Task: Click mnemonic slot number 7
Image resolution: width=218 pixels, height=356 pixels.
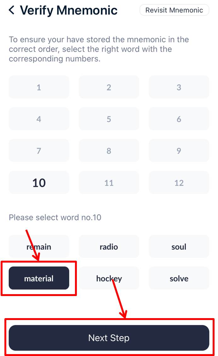Action: 39,151
